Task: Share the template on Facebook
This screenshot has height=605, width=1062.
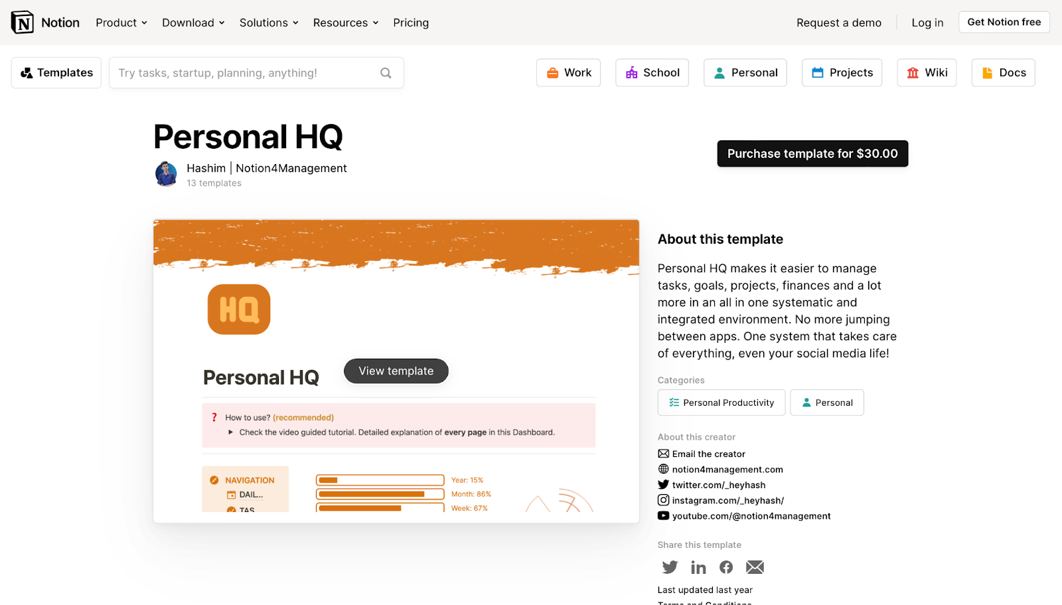Action: 725,567
